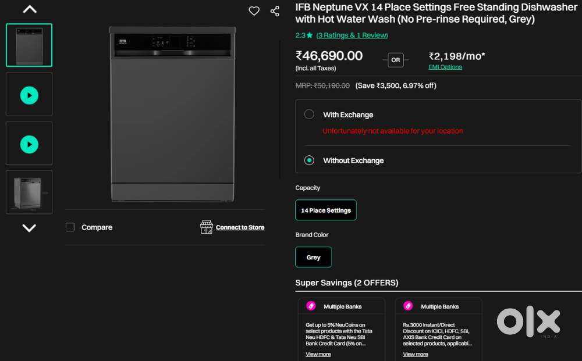Click the tag icon on Instant Discount card
This screenshot has width=582, height=361.
pyautogui.click(x=409, y=306)
